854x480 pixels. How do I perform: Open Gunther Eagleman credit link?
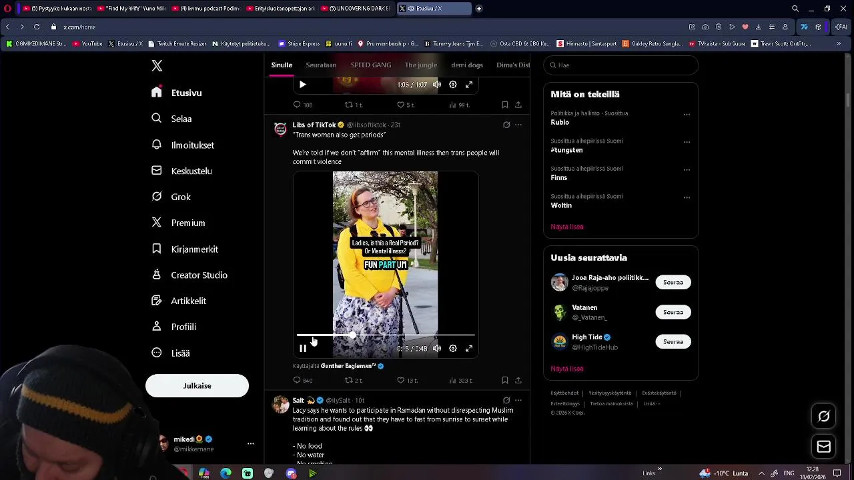pyautogui.click(x=352, y=366)
